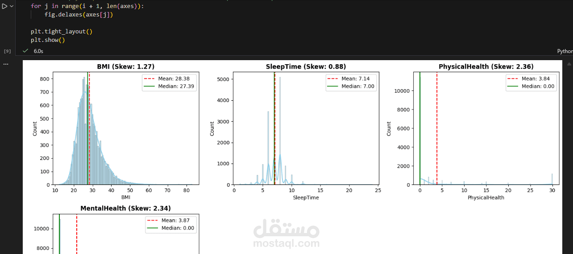Image resolution: width=573 pixels, height=254 pixels.
Task: Click the output scrollbar up arrow
Action: pos(569,64)
